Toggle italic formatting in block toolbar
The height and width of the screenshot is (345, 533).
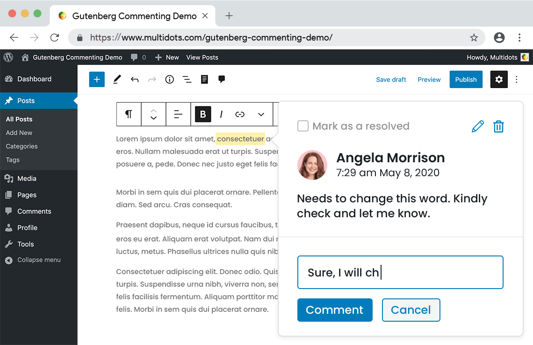pos(221,114)
